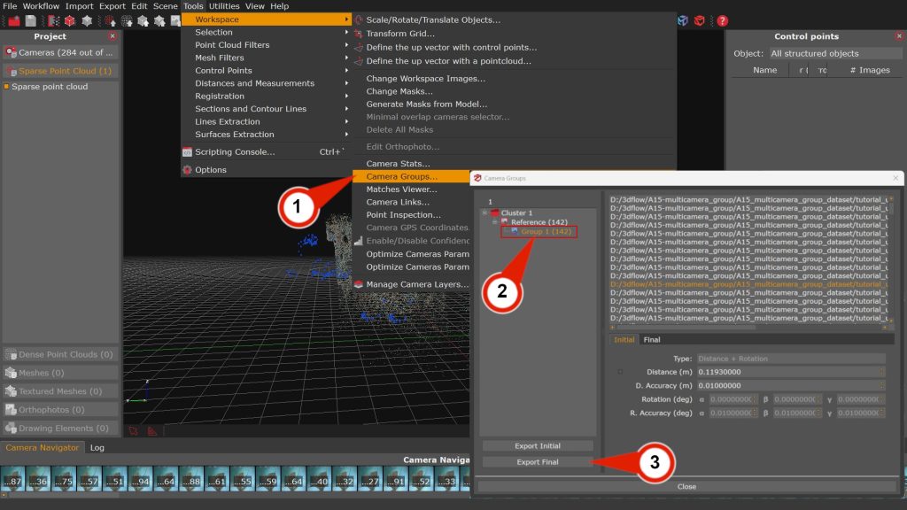Click the Scale/Rotate/Translate Objects icon
Image resolution: width=907 pixels, height=510 pixels.
(x=359, y=19)
